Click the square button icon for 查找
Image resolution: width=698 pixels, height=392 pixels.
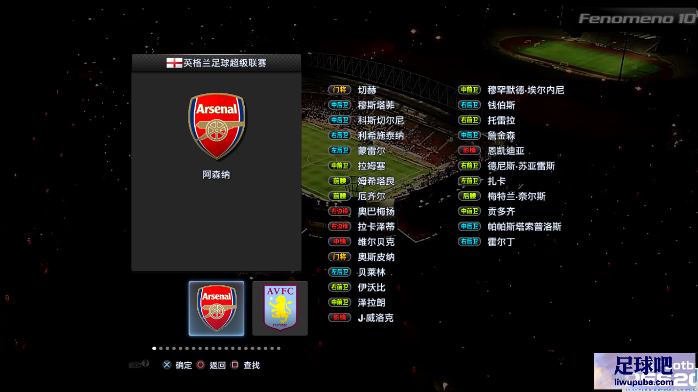(x=235, y=365)
